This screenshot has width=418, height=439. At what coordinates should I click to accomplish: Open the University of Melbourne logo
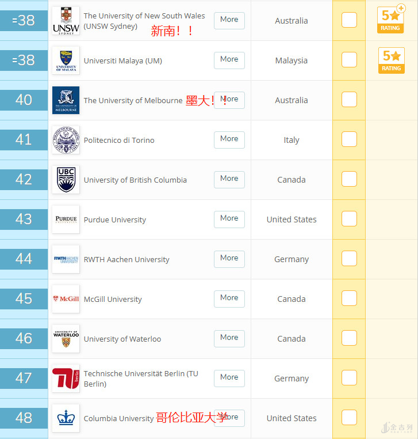[66, 100]
